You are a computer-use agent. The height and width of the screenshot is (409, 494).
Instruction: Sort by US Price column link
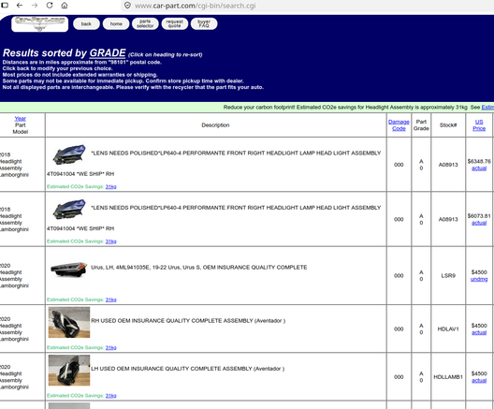[479, 125]
